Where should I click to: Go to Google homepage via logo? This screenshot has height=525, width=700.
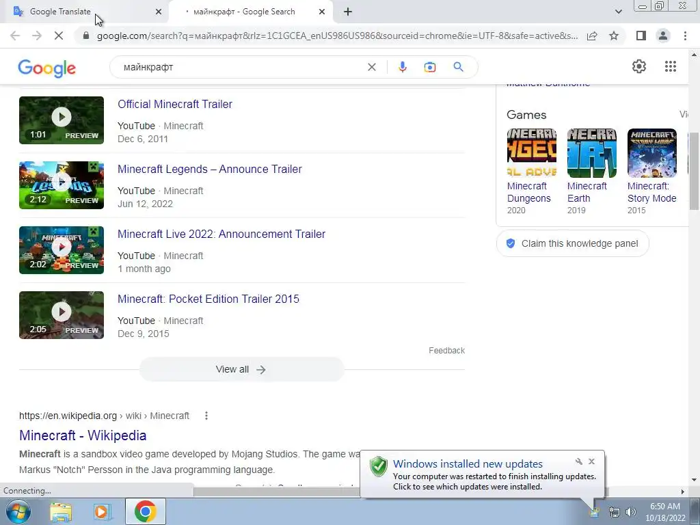[47, 68]
